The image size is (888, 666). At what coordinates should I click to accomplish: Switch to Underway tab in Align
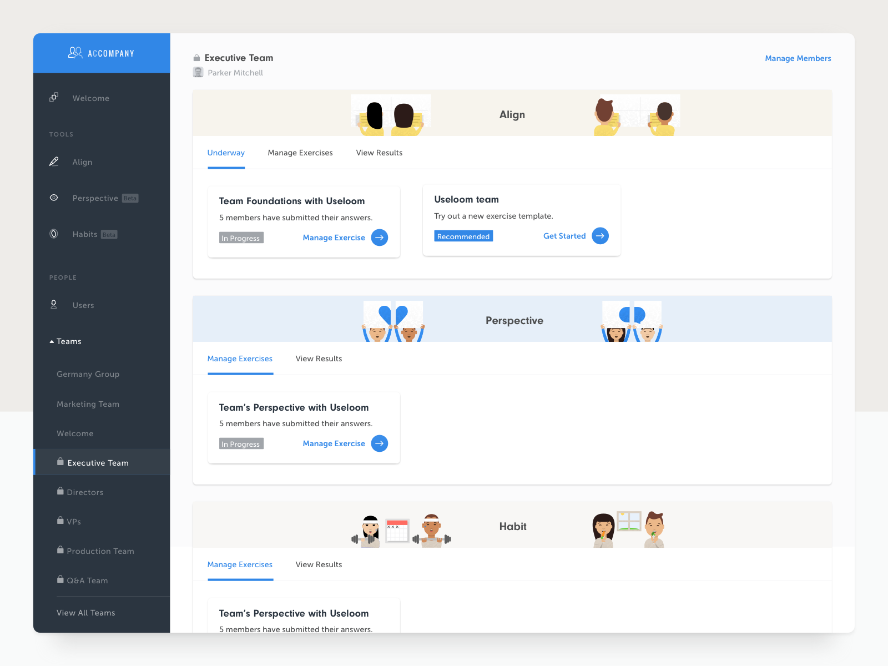click(x=226, y=153)
